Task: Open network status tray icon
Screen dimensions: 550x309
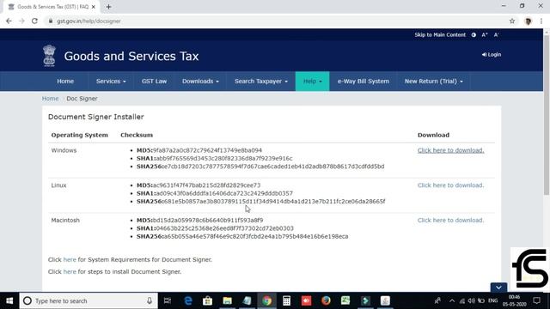Action: tap(462, 301)
